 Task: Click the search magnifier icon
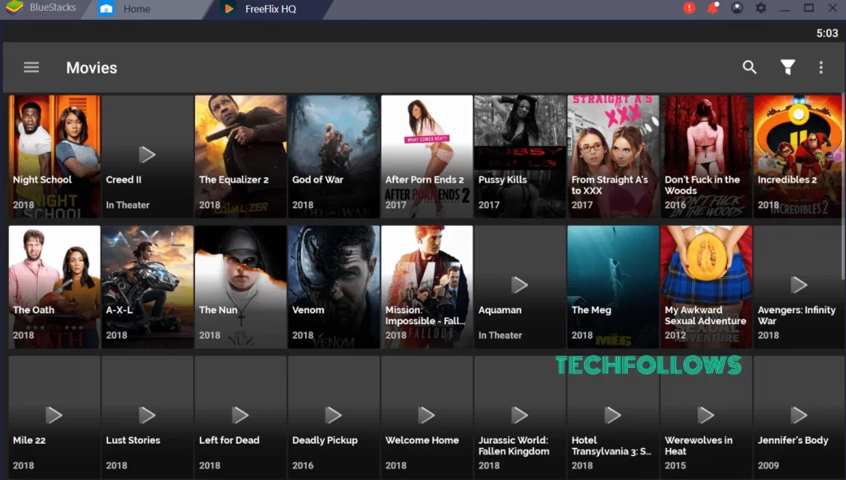(x=749, y=68)
